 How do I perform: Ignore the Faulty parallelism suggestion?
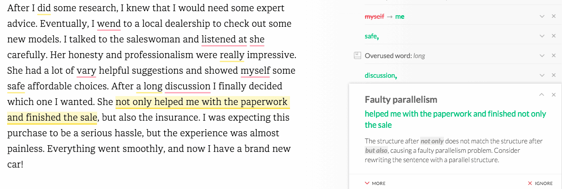pyautogui.click(x=540, y=183)
